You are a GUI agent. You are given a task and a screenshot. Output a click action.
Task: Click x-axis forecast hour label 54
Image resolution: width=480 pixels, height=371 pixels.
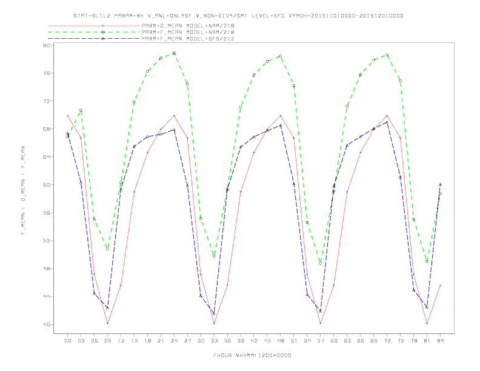pyautogui.click(x=307, y=341)
